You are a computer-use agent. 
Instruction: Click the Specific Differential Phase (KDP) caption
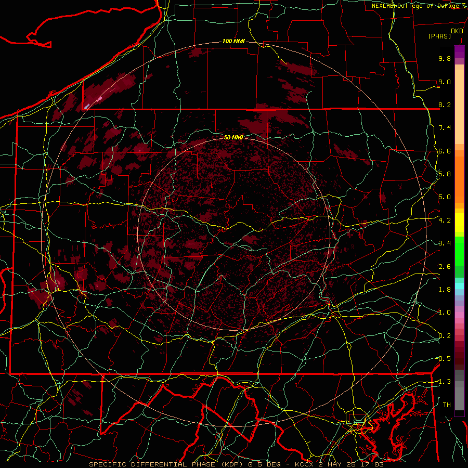tap(237, 464)
